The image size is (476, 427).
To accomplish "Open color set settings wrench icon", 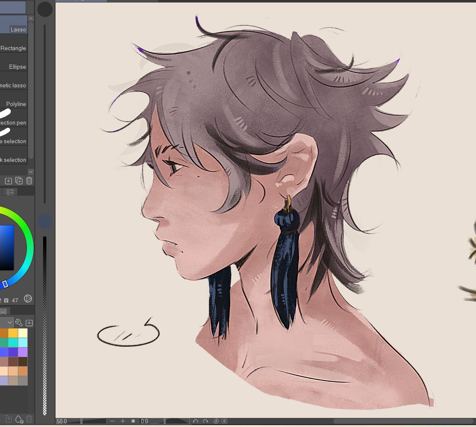I will 19,322.
